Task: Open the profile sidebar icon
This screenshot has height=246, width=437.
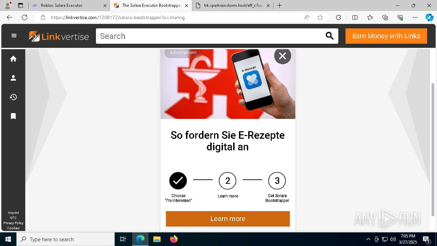Action: 13,78
